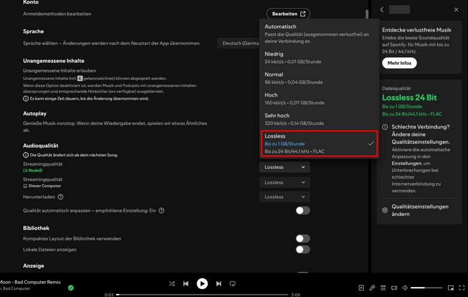Select Normal quality option

(319, 78)
